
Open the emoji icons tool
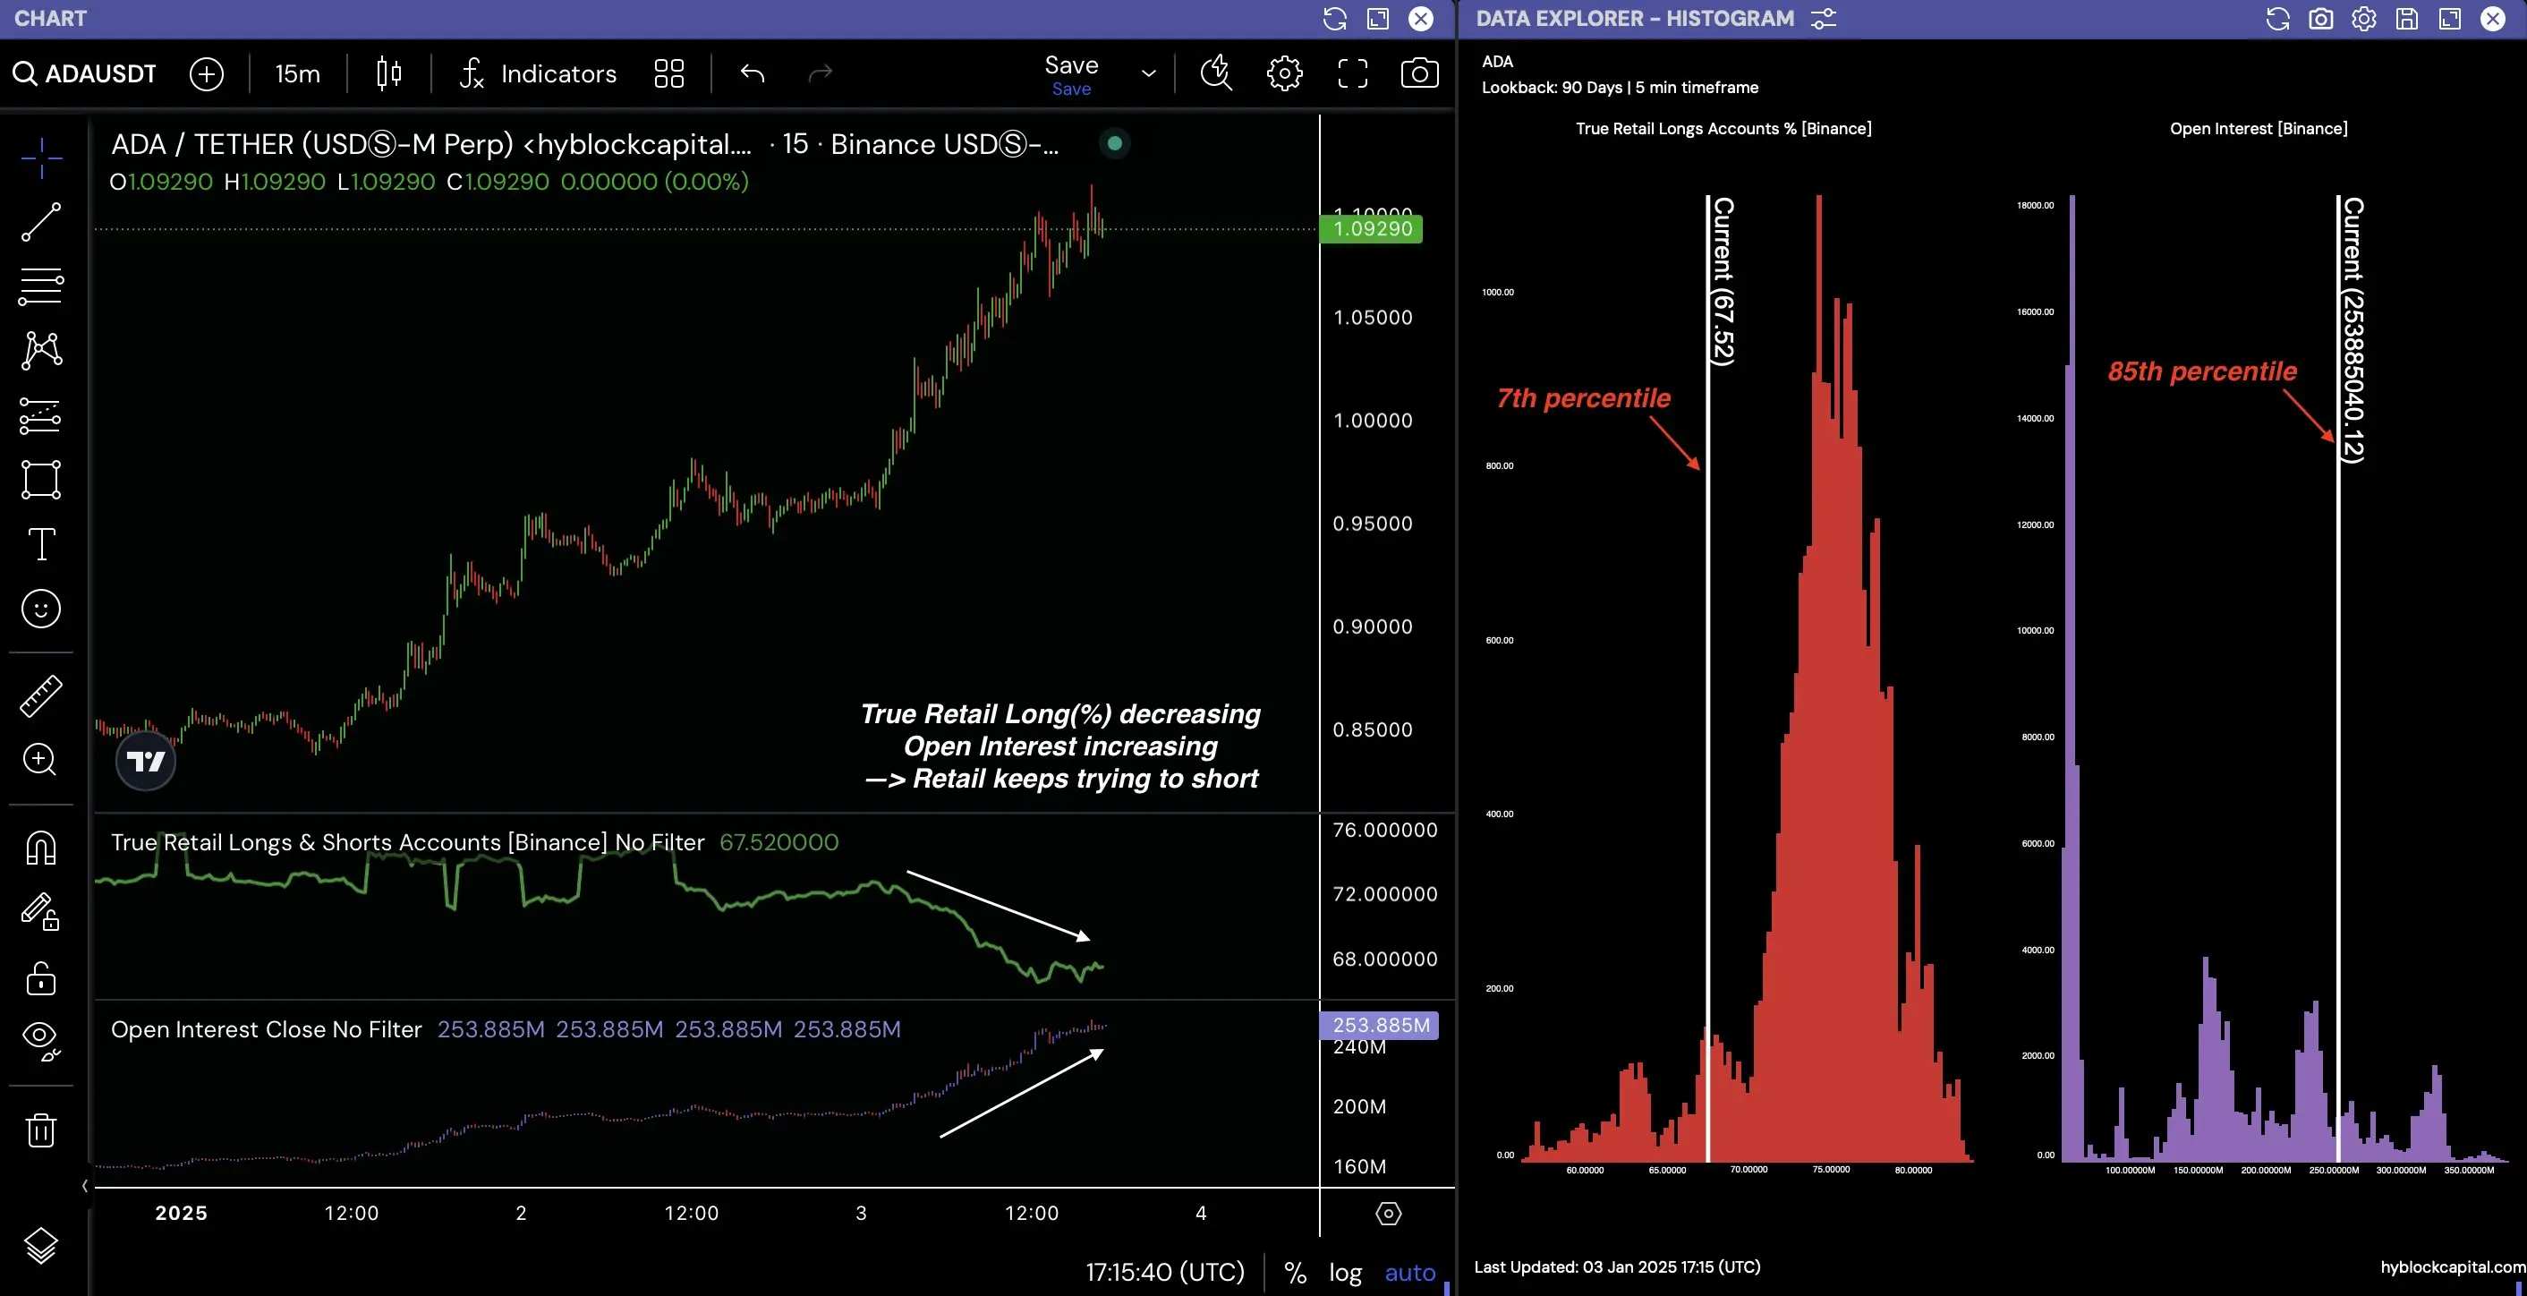pos(41,610)
